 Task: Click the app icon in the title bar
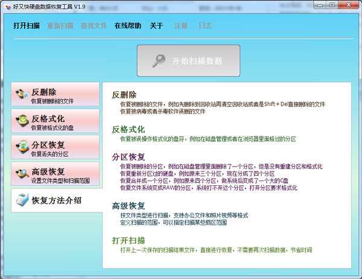(x=8, y=7)
